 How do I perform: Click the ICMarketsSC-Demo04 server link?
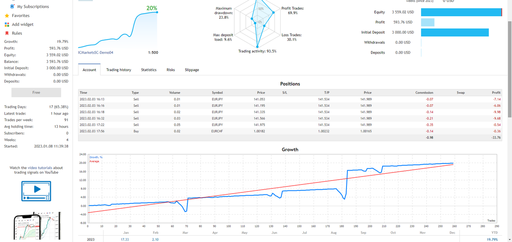pyautogui.click(x=96, y=52)
